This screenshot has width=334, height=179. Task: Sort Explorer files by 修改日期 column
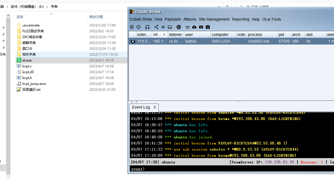click(96, 17)
